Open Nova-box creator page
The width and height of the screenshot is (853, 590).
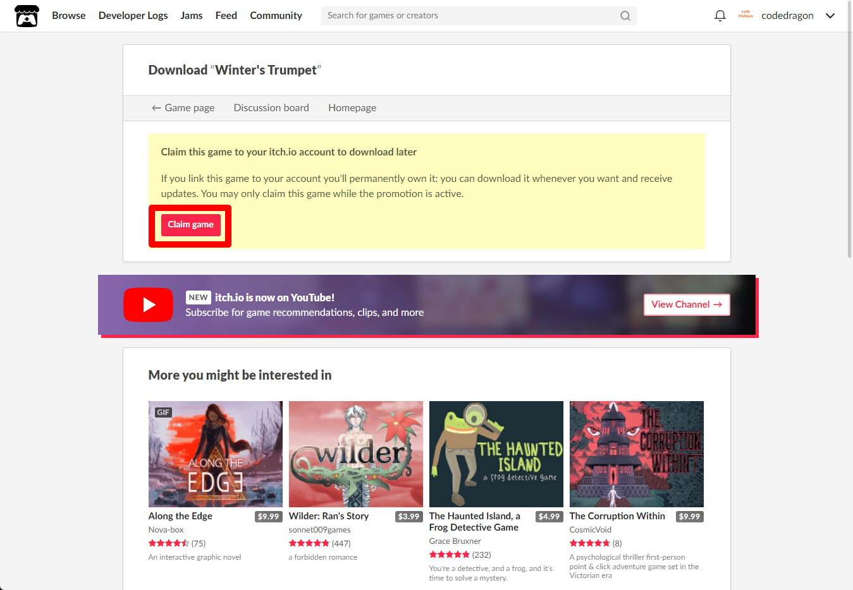click(x=166, y=530)
